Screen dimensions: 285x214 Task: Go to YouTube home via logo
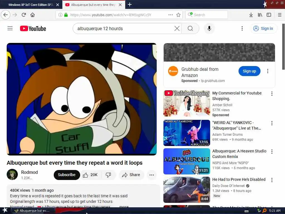(33, 29)
